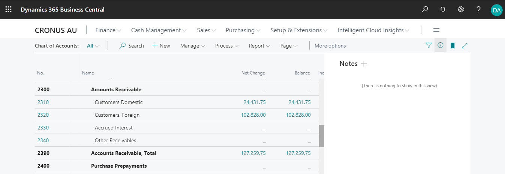Expand the page with the arrows icon
This screenshot has height=174, width=505.
point(465,46)
